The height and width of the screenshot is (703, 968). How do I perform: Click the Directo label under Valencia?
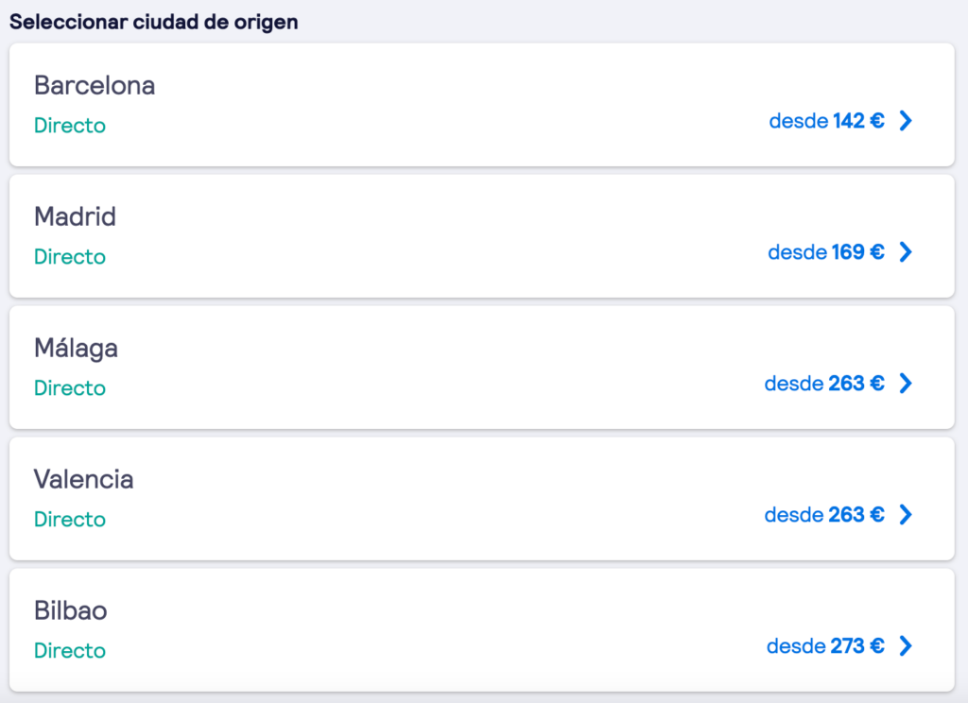coord(70,520)
